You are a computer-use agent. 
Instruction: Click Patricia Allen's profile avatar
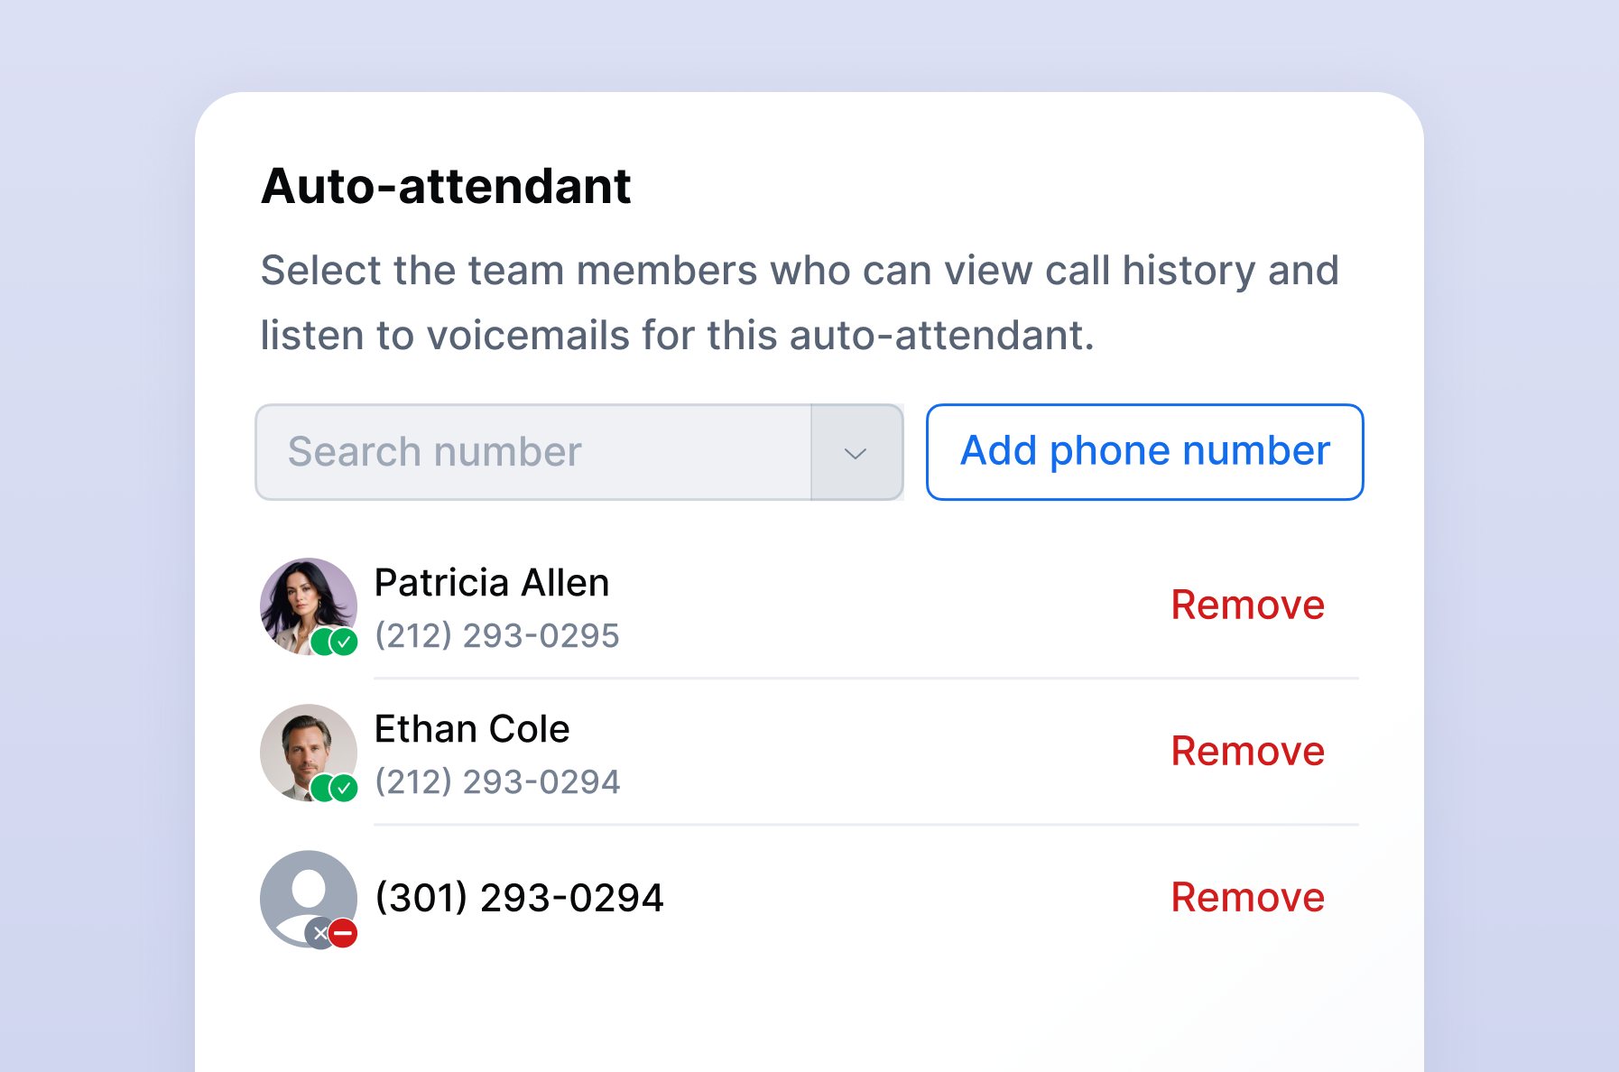click(309, 605)
